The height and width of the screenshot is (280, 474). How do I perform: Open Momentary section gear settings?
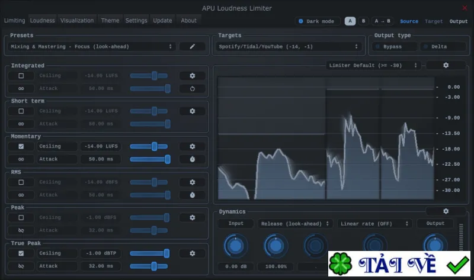(x=192, y=146)
